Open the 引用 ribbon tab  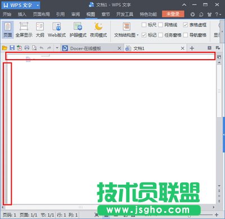click(x=60, y=14)
